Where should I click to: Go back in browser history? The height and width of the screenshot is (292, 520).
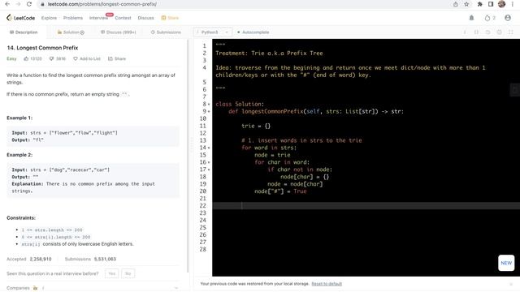tap(7, 4)
